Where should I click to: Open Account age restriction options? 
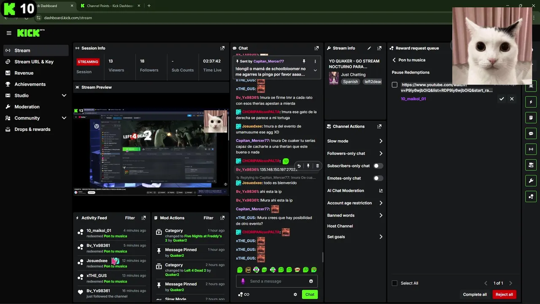tap(355, 203)
